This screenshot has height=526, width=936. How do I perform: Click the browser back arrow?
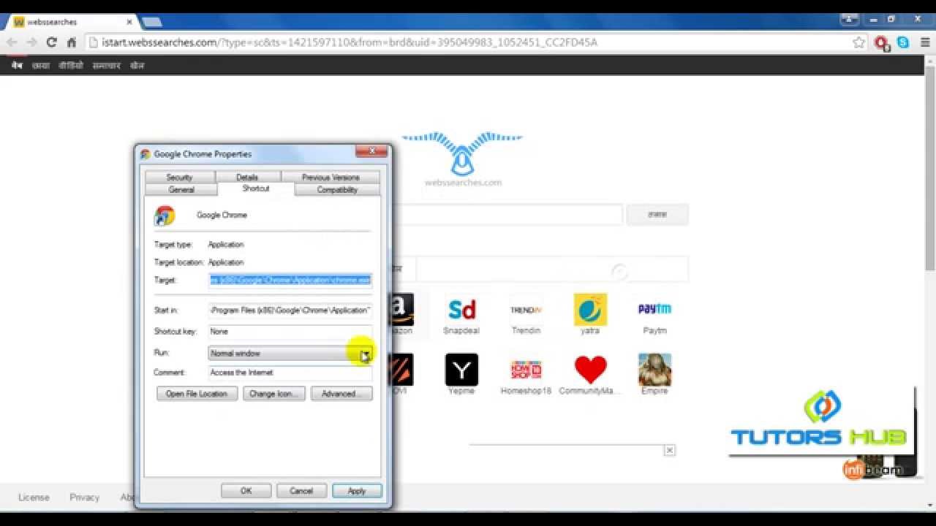click(12, 42)
